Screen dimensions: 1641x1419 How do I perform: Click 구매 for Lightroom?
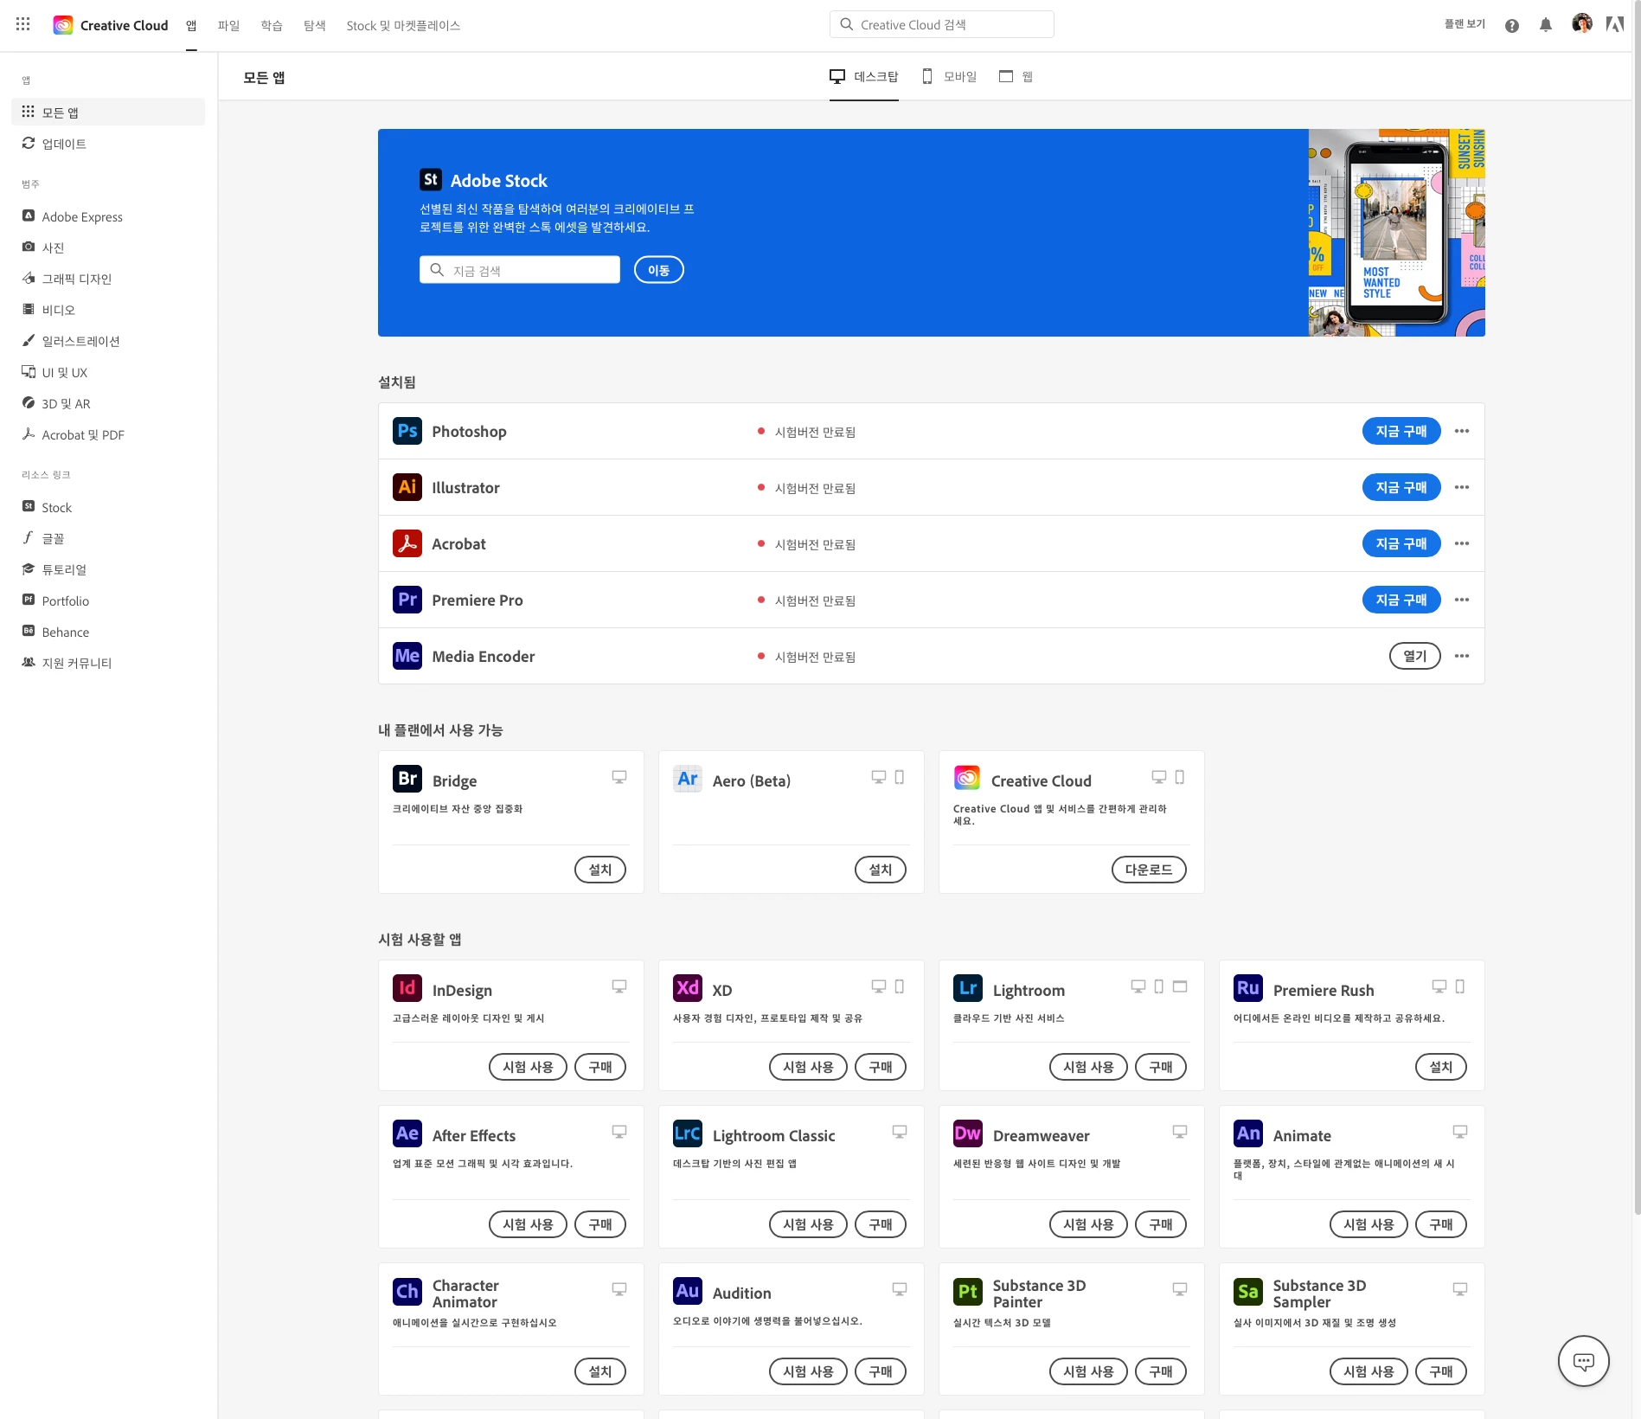pyautogui.click(x=1161, y=1067)
